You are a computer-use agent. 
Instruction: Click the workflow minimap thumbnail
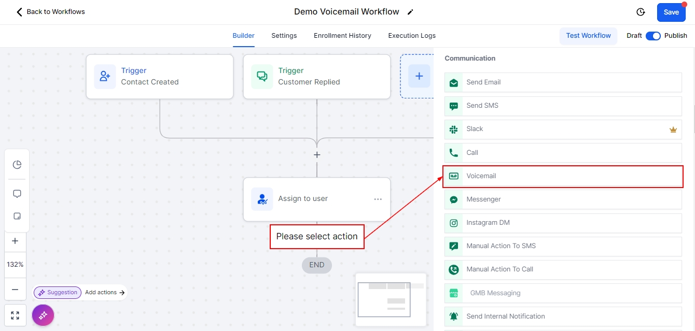pyautogui.click(x=391, y=299)
